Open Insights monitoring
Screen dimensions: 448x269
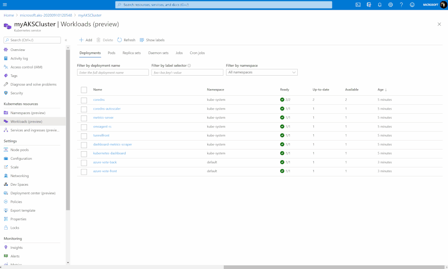16,248
